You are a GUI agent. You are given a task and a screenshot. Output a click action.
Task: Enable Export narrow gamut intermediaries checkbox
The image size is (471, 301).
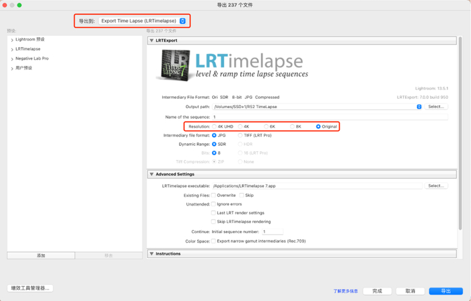point(213,241)
